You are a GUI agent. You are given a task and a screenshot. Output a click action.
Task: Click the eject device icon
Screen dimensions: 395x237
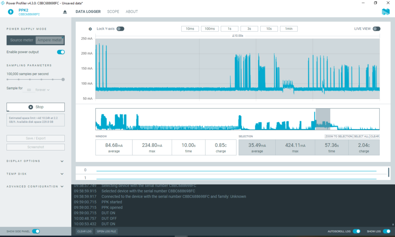[x=65, y=12]
